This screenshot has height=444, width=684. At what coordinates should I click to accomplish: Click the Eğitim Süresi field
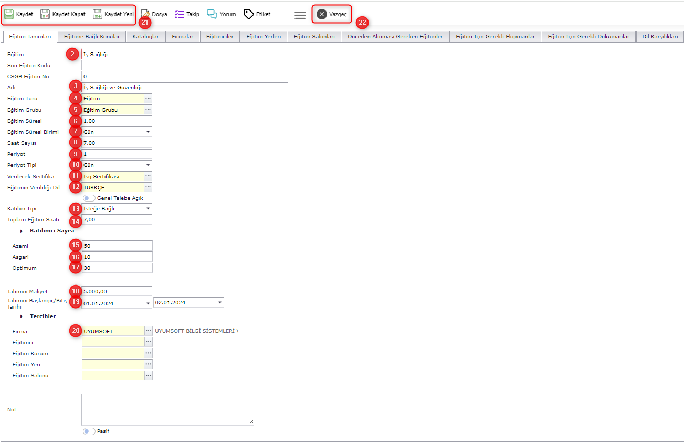(117, 121)
